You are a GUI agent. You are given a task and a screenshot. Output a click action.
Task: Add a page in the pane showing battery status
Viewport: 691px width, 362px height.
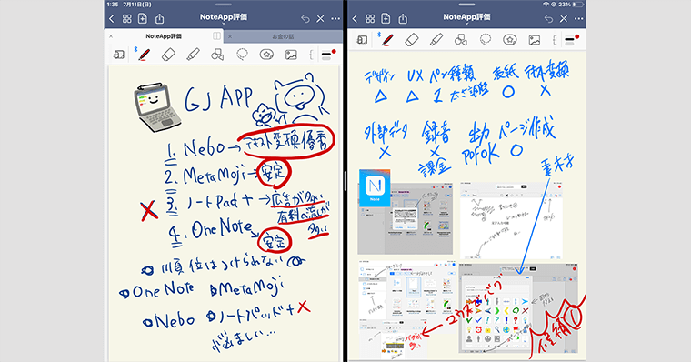click(x=386, y=18)
